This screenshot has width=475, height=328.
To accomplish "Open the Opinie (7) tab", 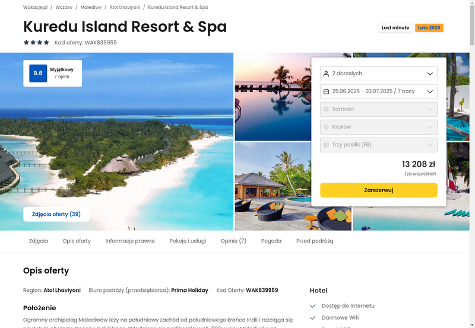I will pyautogui.click(x=233, y=241).
